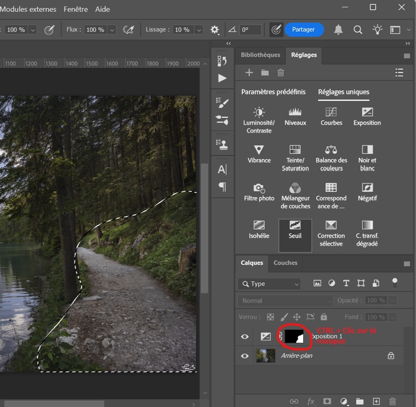This screenshot has width=416, height=407.
Task: Open the Fenêtre menu
Action: pyautogui.click(x=76, y=9)
